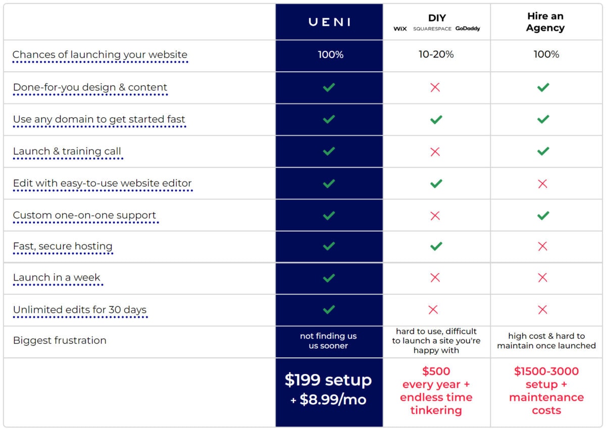The width and height of the screenshot is (606, 431).
Task: Click DIY red cross for Launch & training call
Action: coord(435,151)
